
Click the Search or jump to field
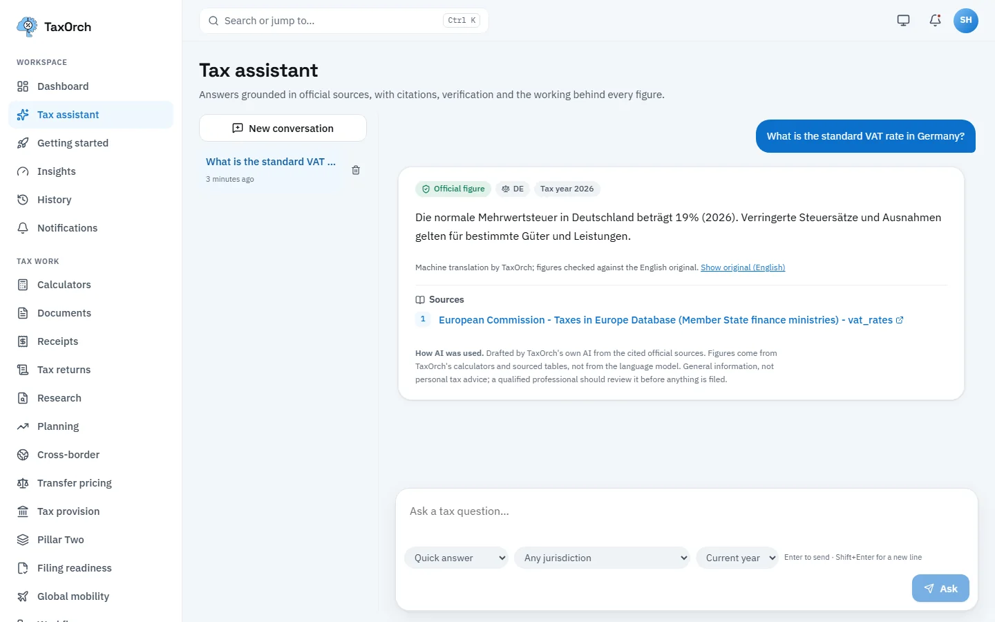(344, 21)
